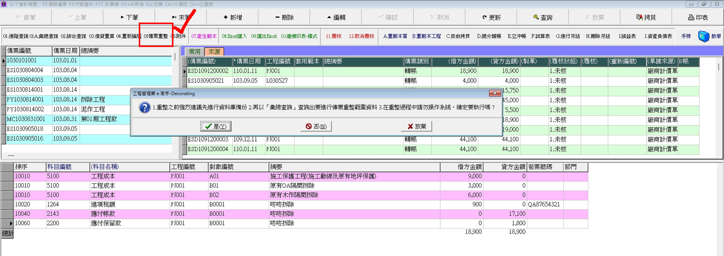Select grid row ESD1091200004
Screen dimensions: 724x256
[x=443, y=149]
